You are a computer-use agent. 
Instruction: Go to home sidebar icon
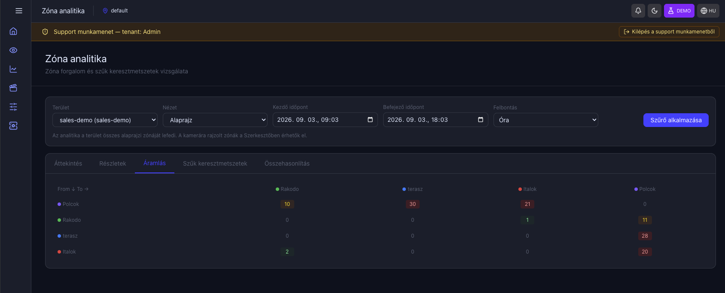point(13,31)
